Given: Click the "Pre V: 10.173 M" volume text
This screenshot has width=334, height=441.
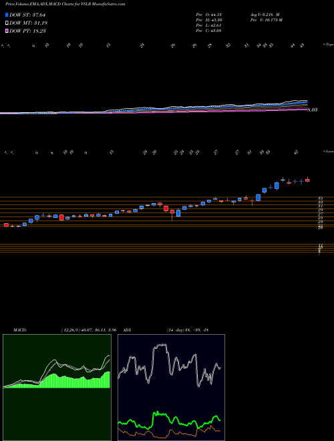Looking at the screenshot, I should click(x=266, y=20).
